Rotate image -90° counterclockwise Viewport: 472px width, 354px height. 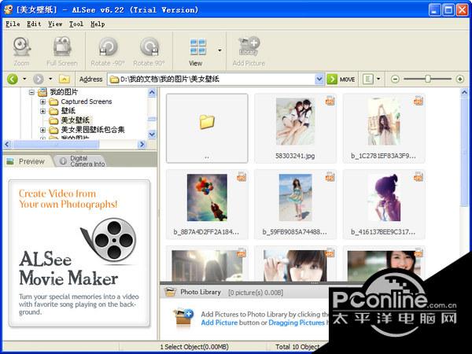[x=108, y=46]
